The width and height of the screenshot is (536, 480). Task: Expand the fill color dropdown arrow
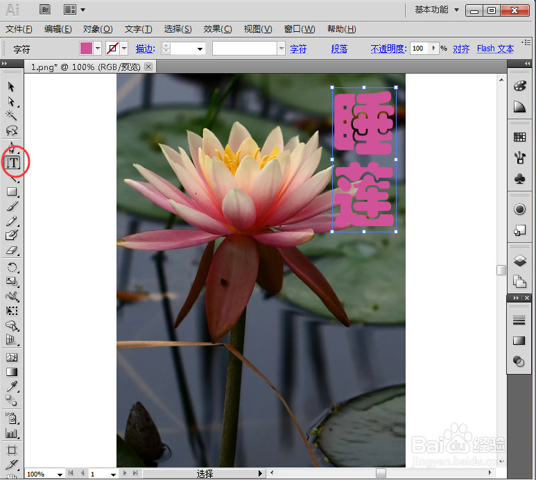click(98, 48)
